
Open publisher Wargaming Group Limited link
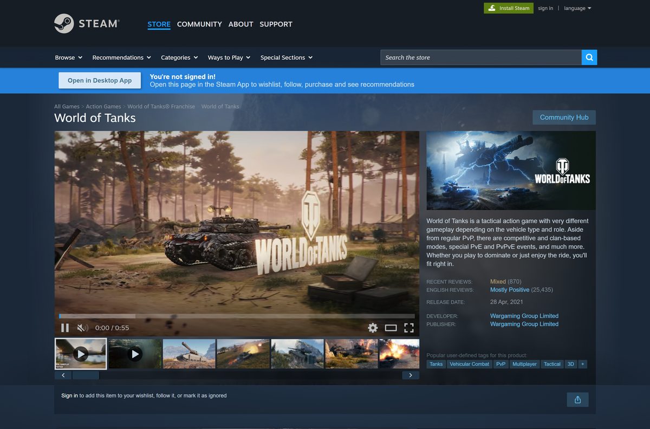[x=524, y=324]
